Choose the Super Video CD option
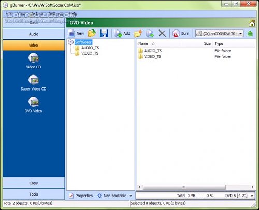The width and height of the screenshot is (259, 210). [34, 83]
